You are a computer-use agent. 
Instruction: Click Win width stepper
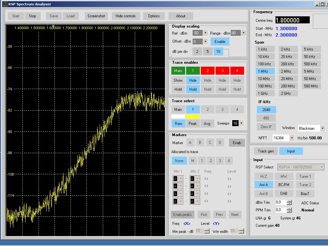[242, 231]
